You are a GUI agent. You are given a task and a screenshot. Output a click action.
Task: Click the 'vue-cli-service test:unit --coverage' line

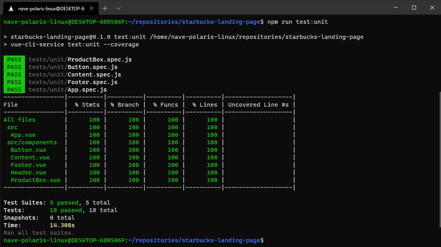(71, 44)
